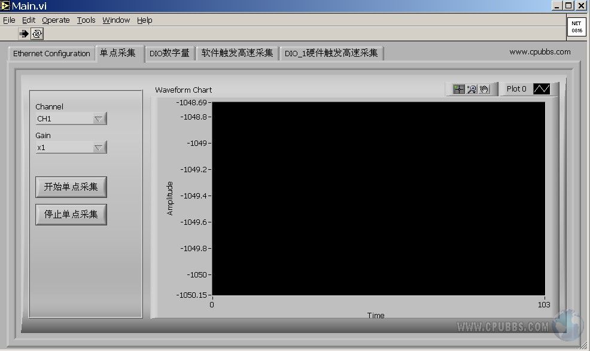
Task: Close the Main.vi window
Action: pos(582,5)
